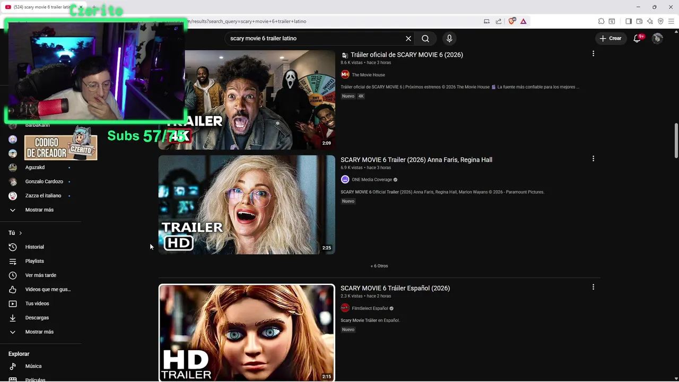This screenshot has width=679, height=382.
Task: Open Leo AI sparkle icon
Action: coord(650,21)
